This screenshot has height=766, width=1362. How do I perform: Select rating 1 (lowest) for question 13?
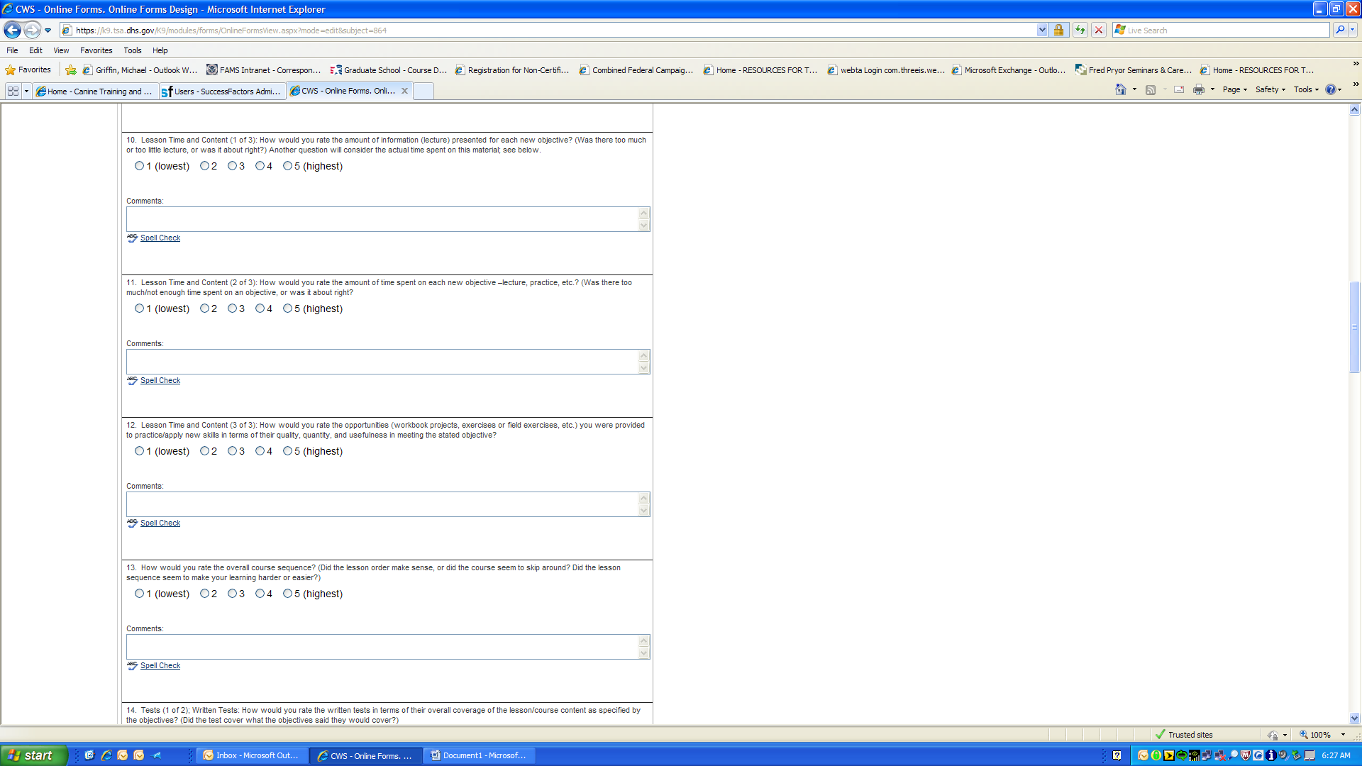[x=139, y=594]
